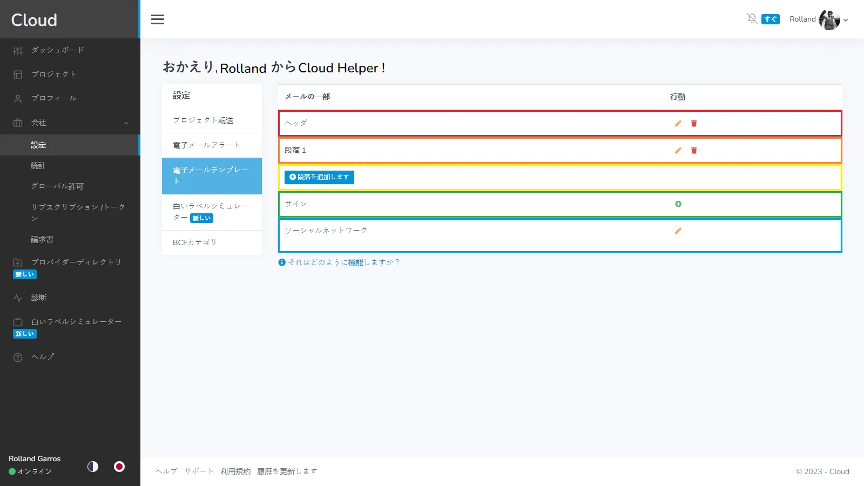
Task: Open the hamburger menu to toggle sidebar
Action: tap(158, 19)
